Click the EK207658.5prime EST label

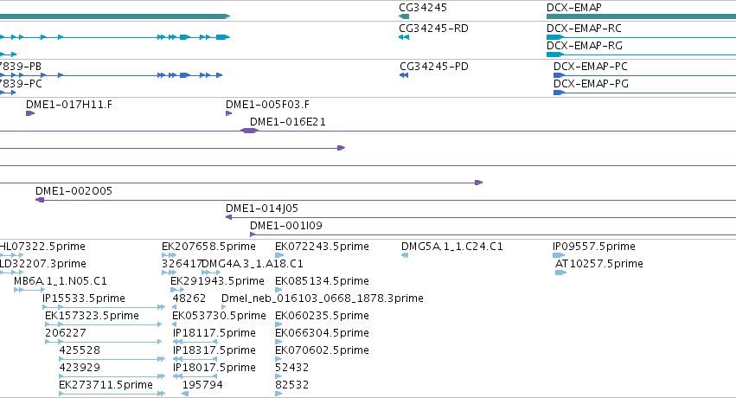(x=208, y=247)
